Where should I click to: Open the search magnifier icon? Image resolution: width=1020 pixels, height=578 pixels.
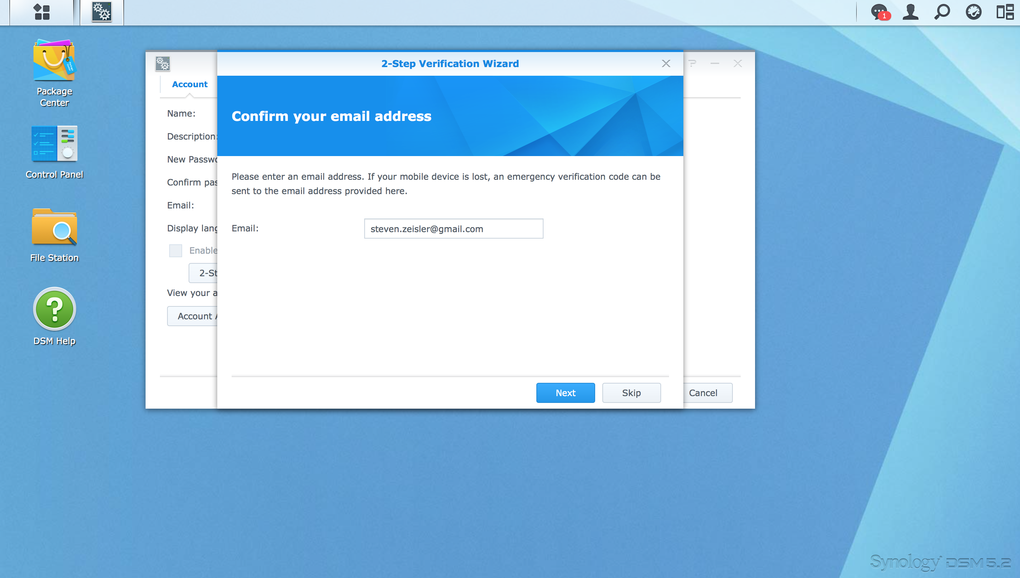[942, 12]
